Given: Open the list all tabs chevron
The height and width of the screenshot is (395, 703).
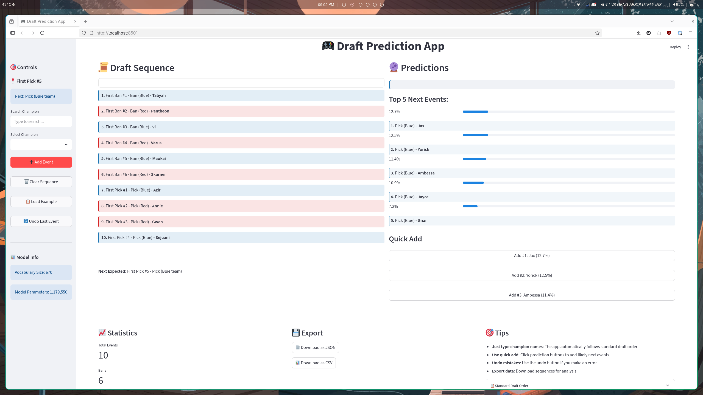Looking at the screenshot, I should pos(672,21).
